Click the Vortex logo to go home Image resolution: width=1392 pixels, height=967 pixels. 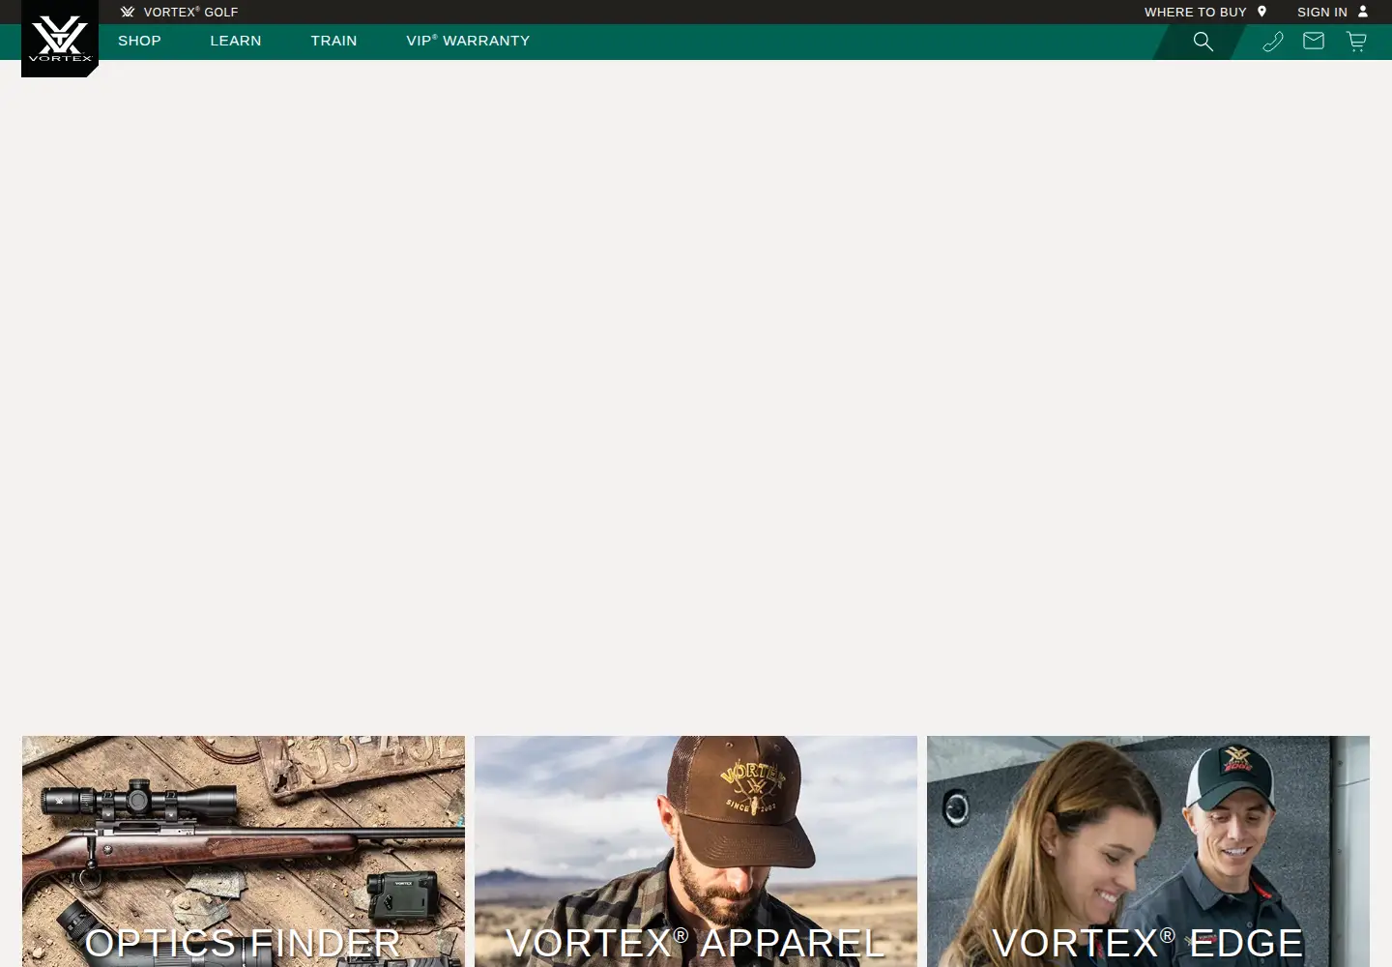[x=60, y=39]
